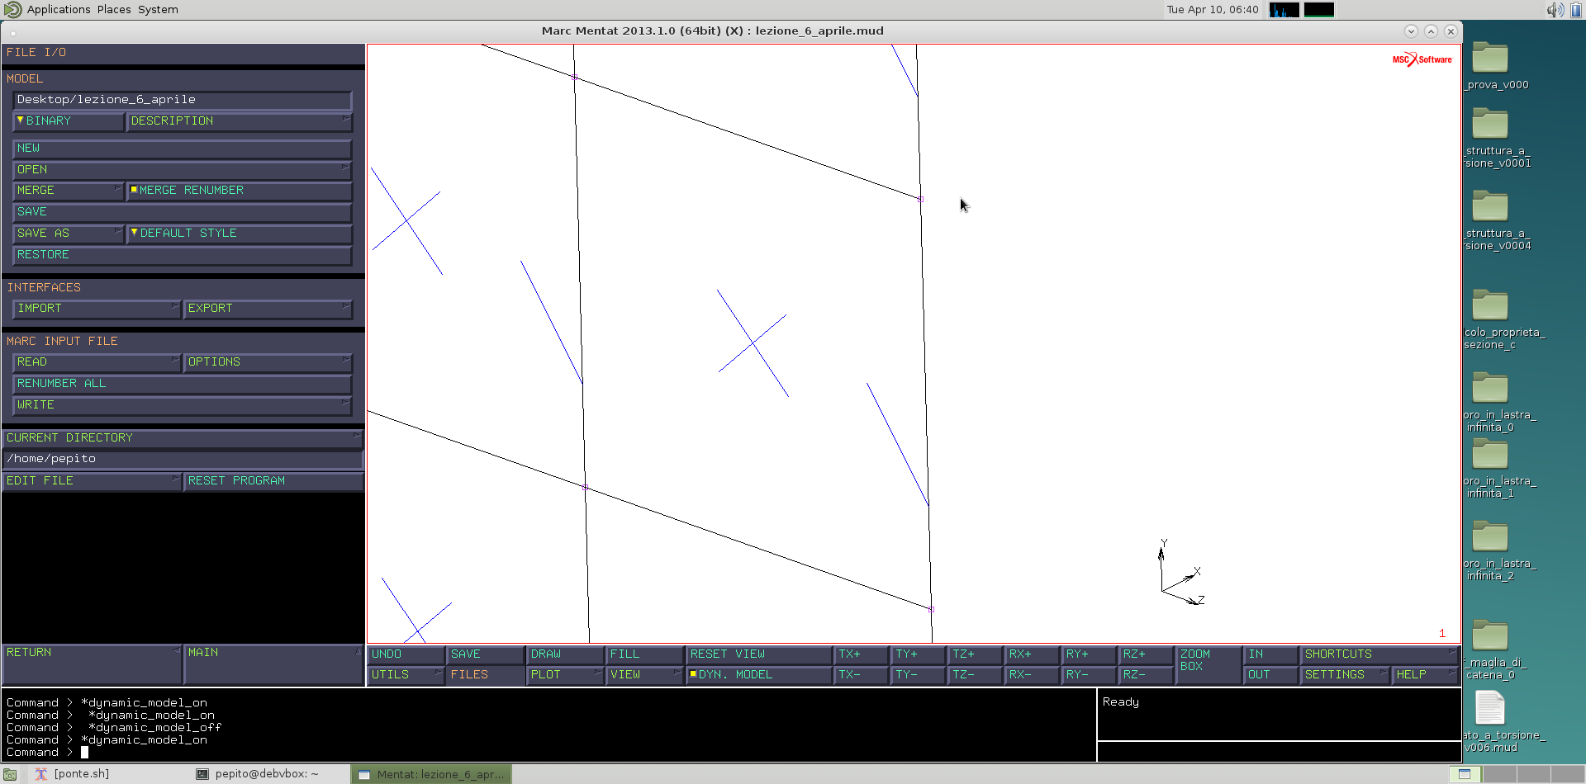Click FILL view button
The height and width of the screenshot is (784, 1586).
645,654
